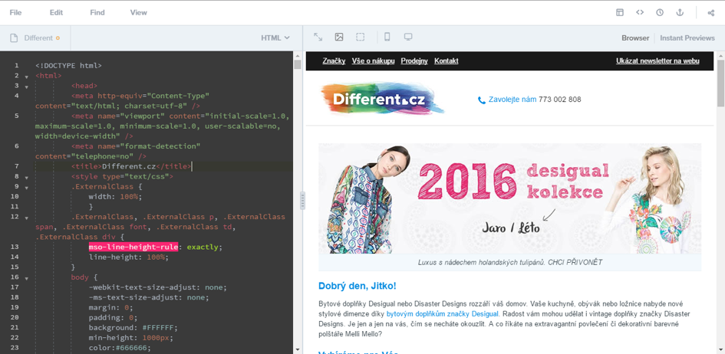The width and height of the screenshot is (725, 354).
Task: Toggle the dashed-square grid outline icon
Action: click(360, 37)
